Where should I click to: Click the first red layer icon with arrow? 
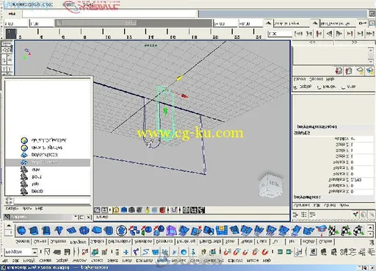339,71
